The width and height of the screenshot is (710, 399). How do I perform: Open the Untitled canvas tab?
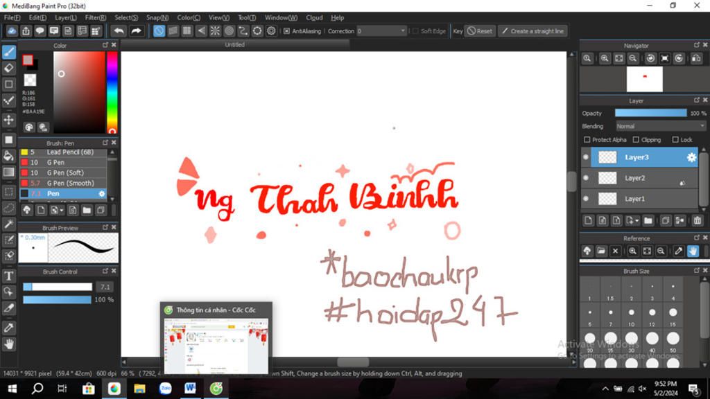click(x=234, y=45)
